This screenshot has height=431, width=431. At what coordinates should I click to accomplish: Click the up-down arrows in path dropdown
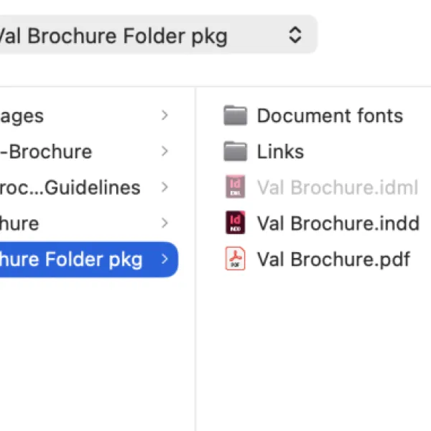(295, 35)
